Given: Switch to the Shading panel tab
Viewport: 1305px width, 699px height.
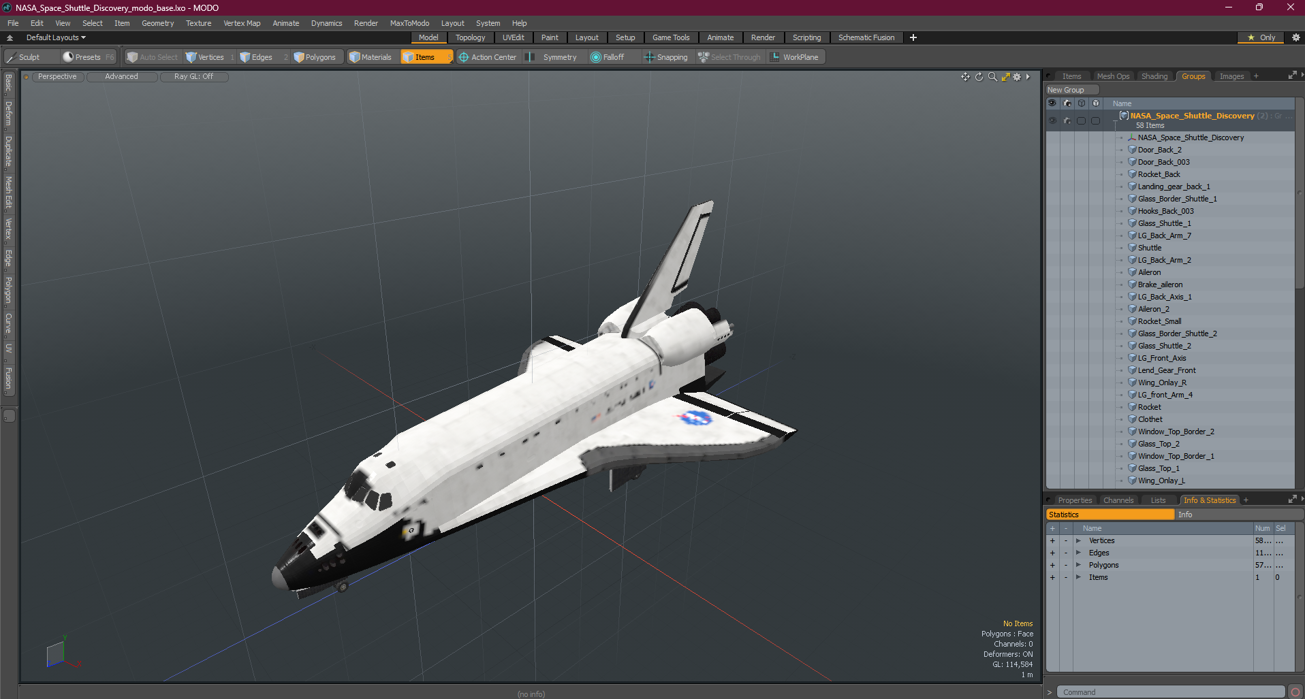Looking at the screenshot, I should point(1154,76).
